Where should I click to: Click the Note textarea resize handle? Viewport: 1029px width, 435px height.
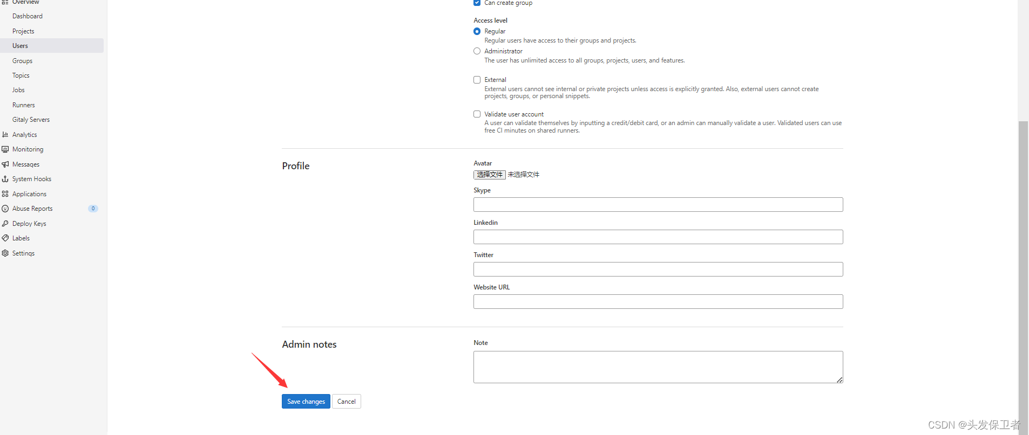point(840,380)
